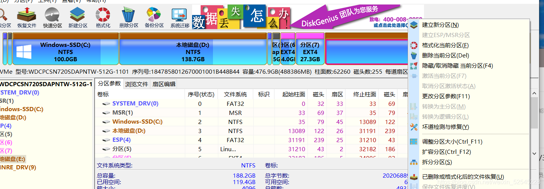
Task: Switch to the 分区参数 tab
Action: coord(109,84)
